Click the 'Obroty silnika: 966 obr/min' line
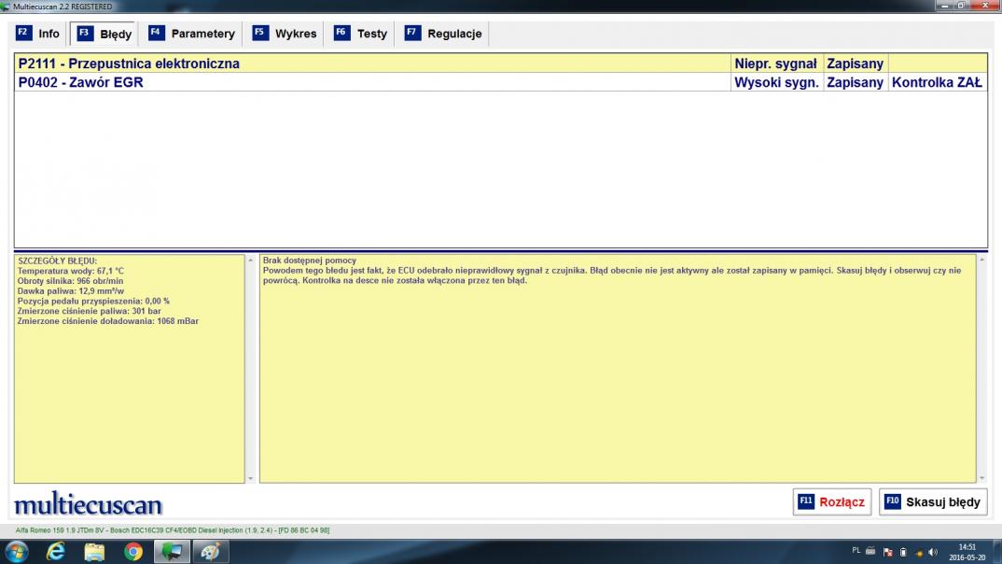This screenshot has height=564, width=1002. 70,281
